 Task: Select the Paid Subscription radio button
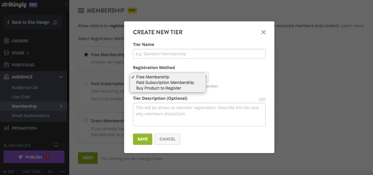pos(86,83)
